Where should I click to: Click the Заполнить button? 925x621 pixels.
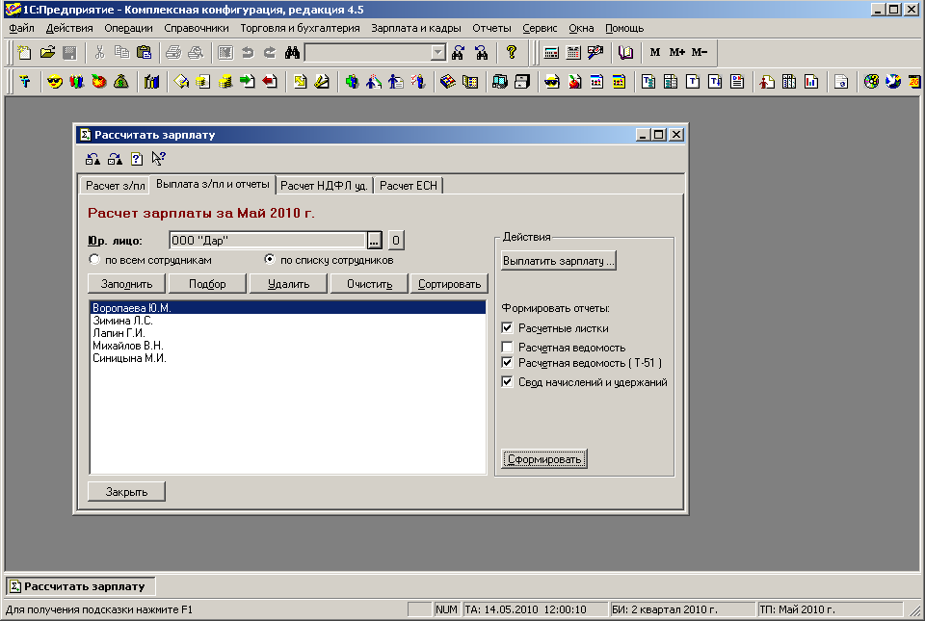coord(127,284)
